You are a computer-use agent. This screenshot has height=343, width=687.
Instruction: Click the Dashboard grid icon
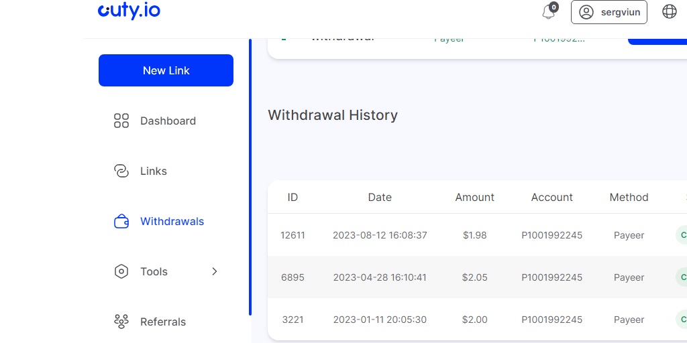(121, 121)
